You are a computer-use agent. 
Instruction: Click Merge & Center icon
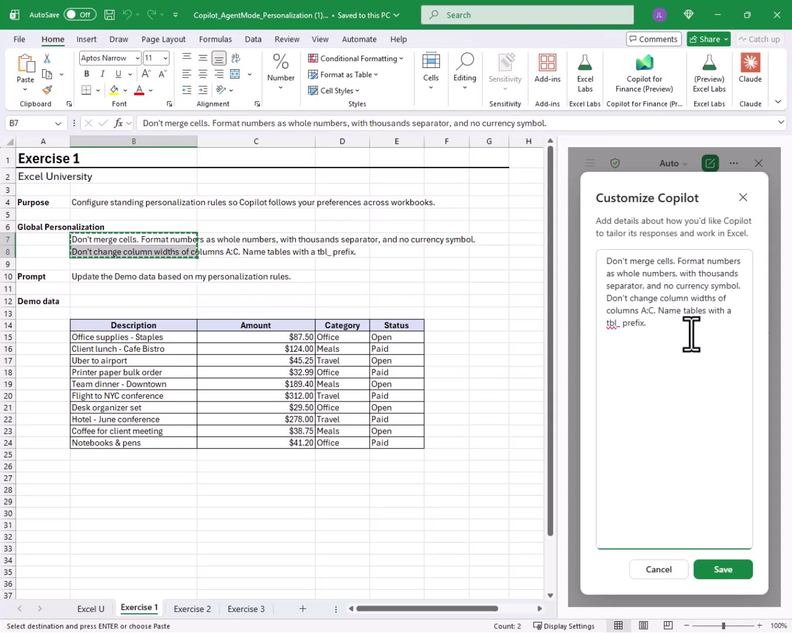click(x=235, y=74)
